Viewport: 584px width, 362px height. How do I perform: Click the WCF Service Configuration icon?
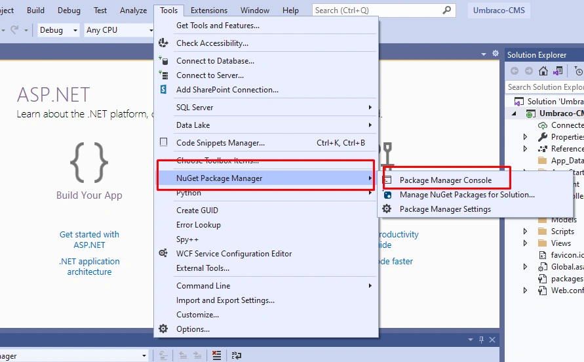(x=163, y=253)
